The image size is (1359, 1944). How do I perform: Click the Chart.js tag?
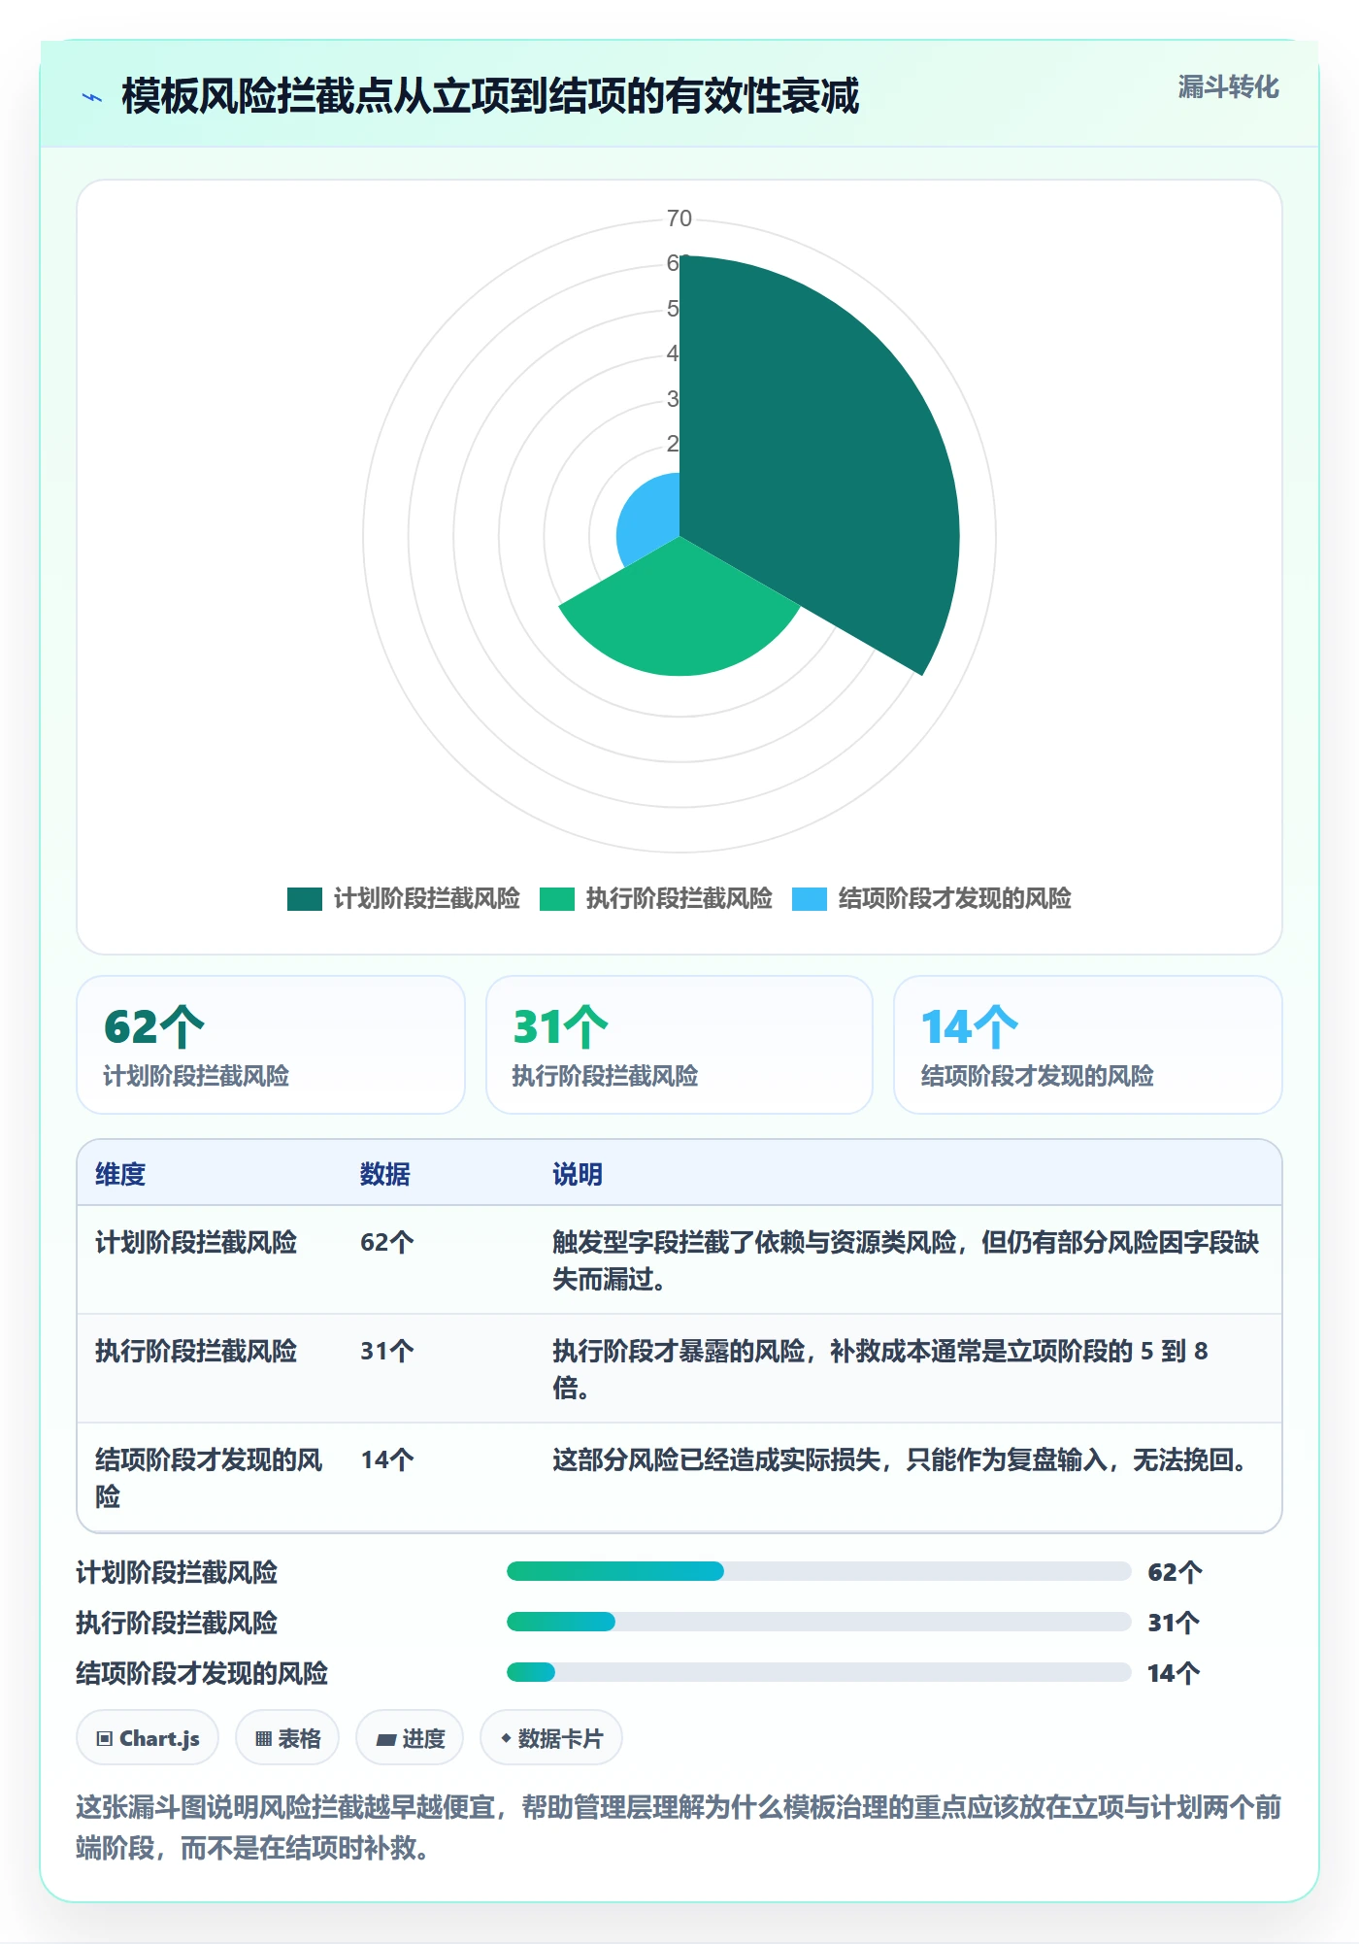pos(148,1738)
